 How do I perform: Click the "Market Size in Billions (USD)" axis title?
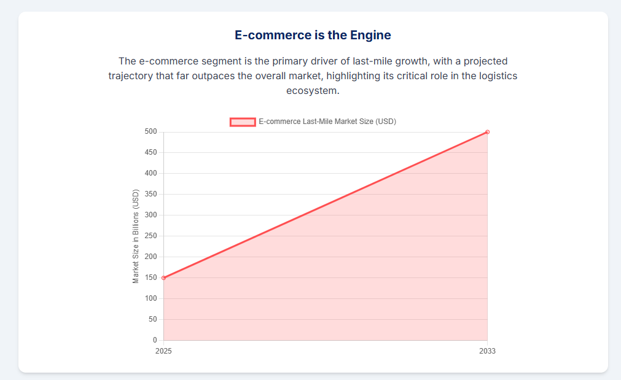point(136,236)
